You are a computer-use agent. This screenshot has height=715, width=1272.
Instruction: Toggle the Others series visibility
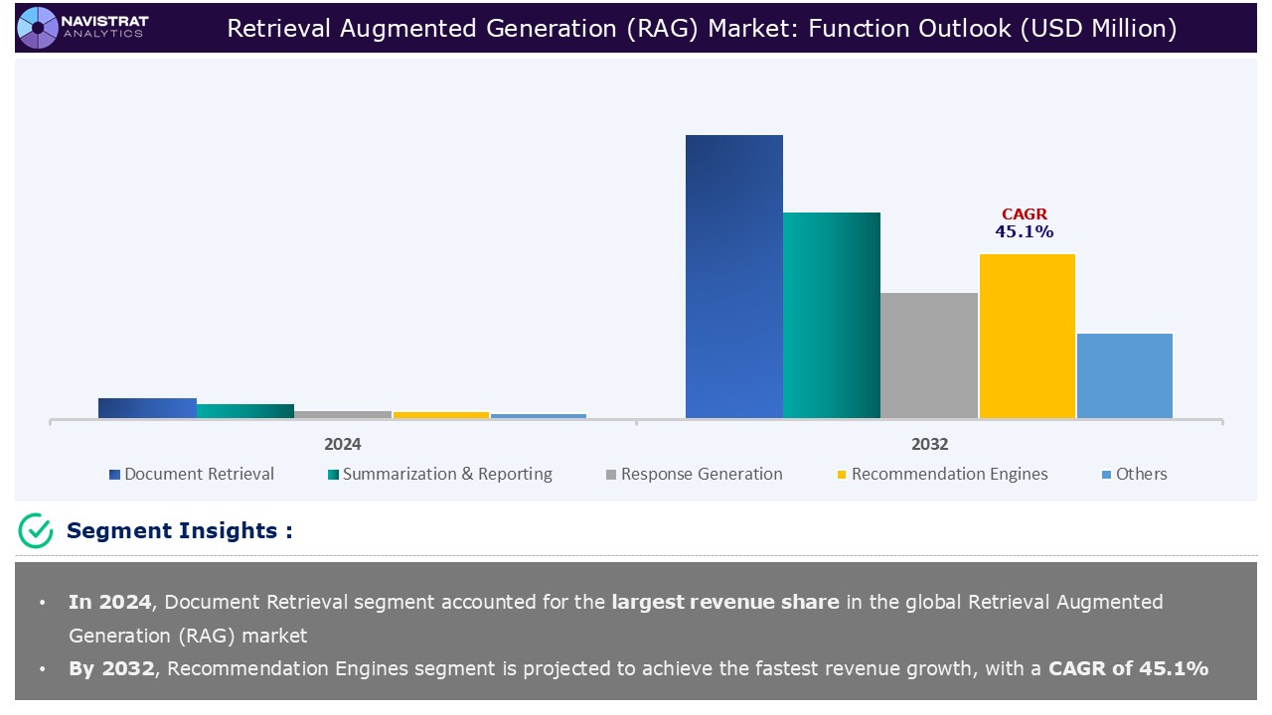pos(1108,474)
